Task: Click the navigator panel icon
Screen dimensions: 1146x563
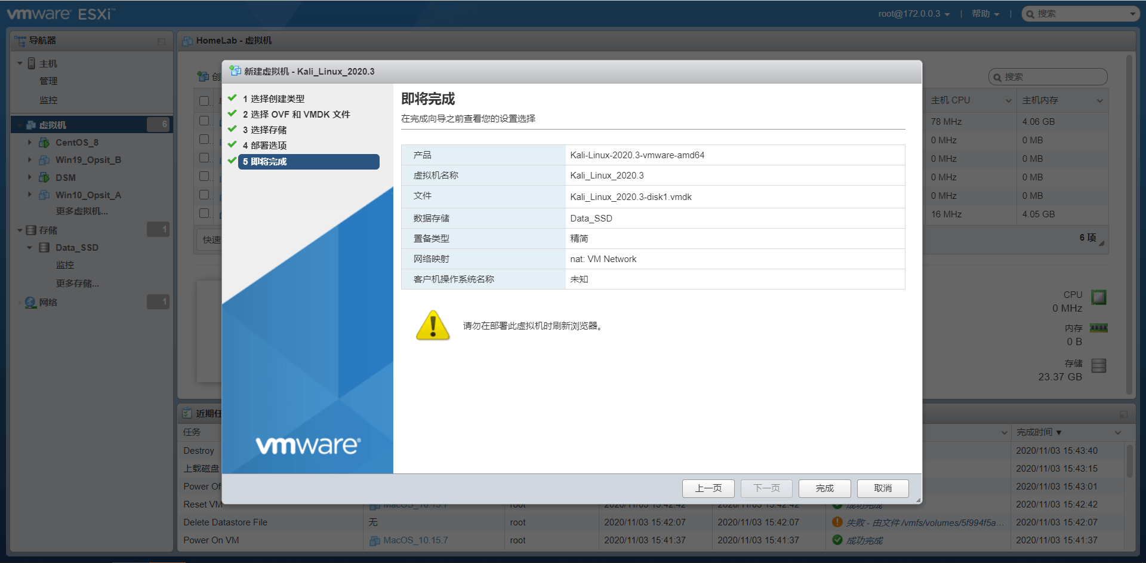Action: (x=20, y=41)
